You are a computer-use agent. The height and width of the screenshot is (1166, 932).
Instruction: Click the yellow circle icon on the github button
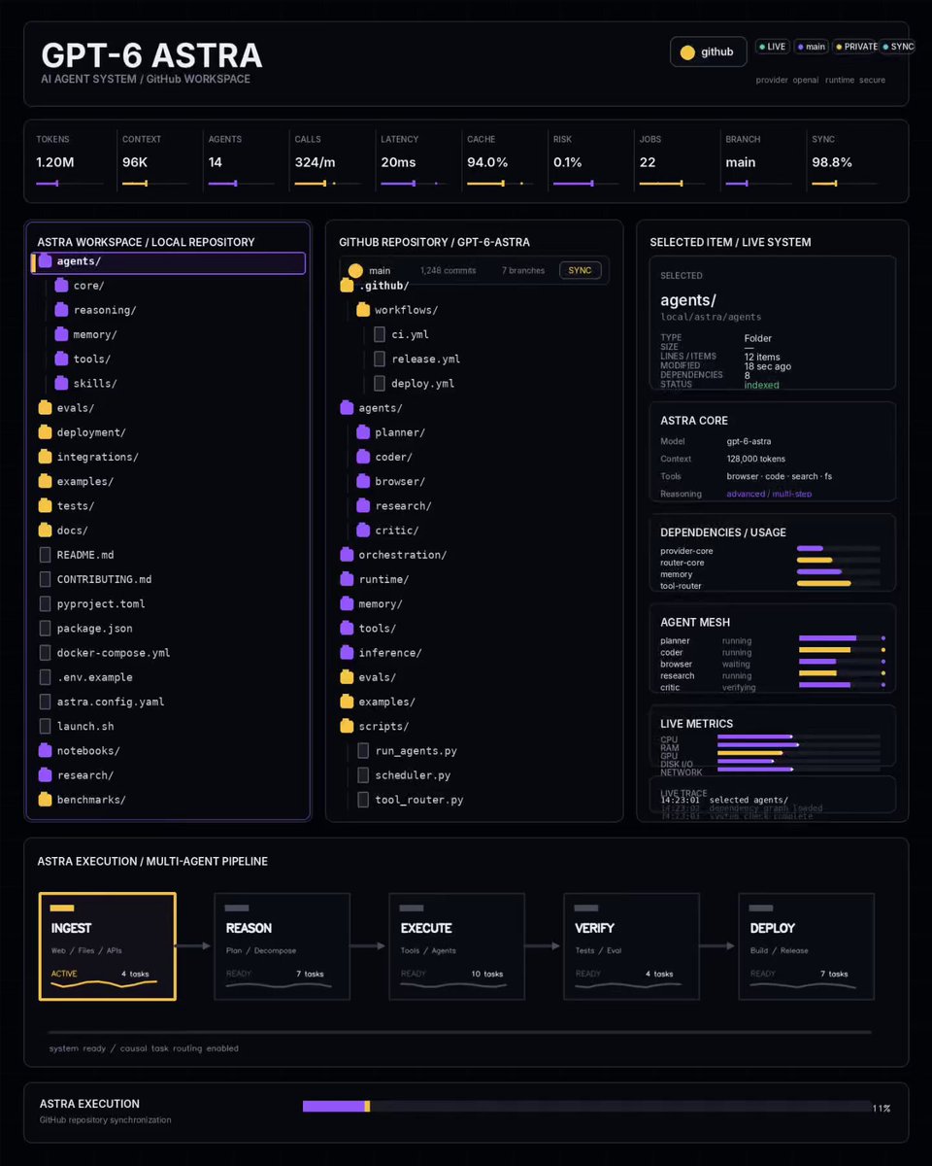coord(687,52)
